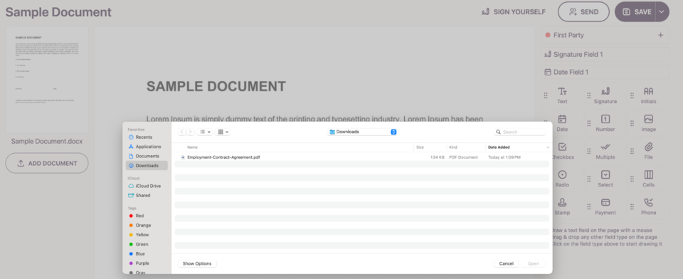Click the Search field in file dialog
This screenshot has width=683, height=279.
pos(519,132)
